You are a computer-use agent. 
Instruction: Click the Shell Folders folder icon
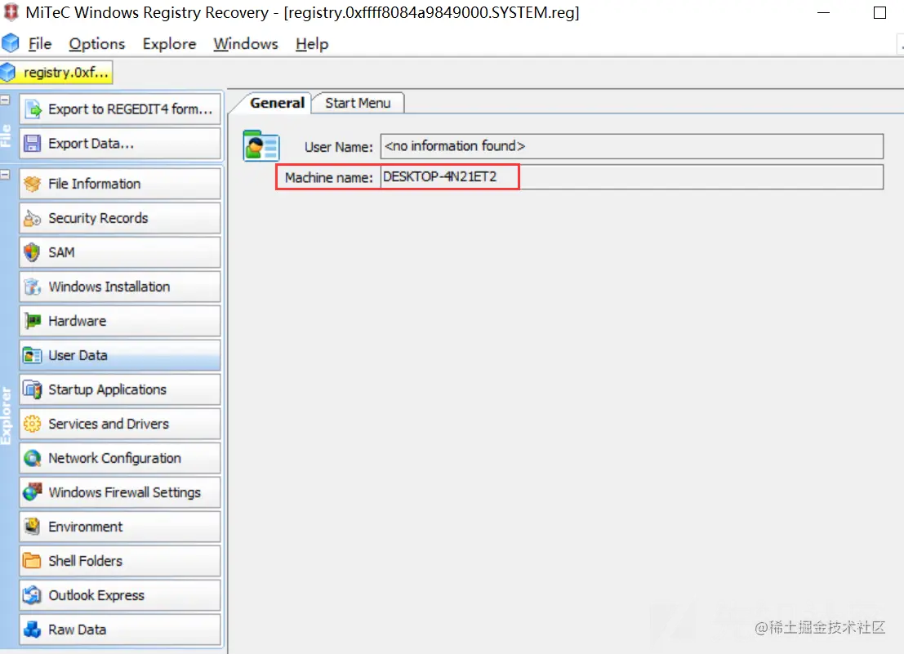(x=33, y=561)
